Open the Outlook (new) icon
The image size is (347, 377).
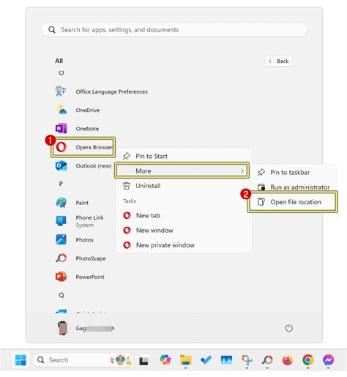click(x=61, y=165)
